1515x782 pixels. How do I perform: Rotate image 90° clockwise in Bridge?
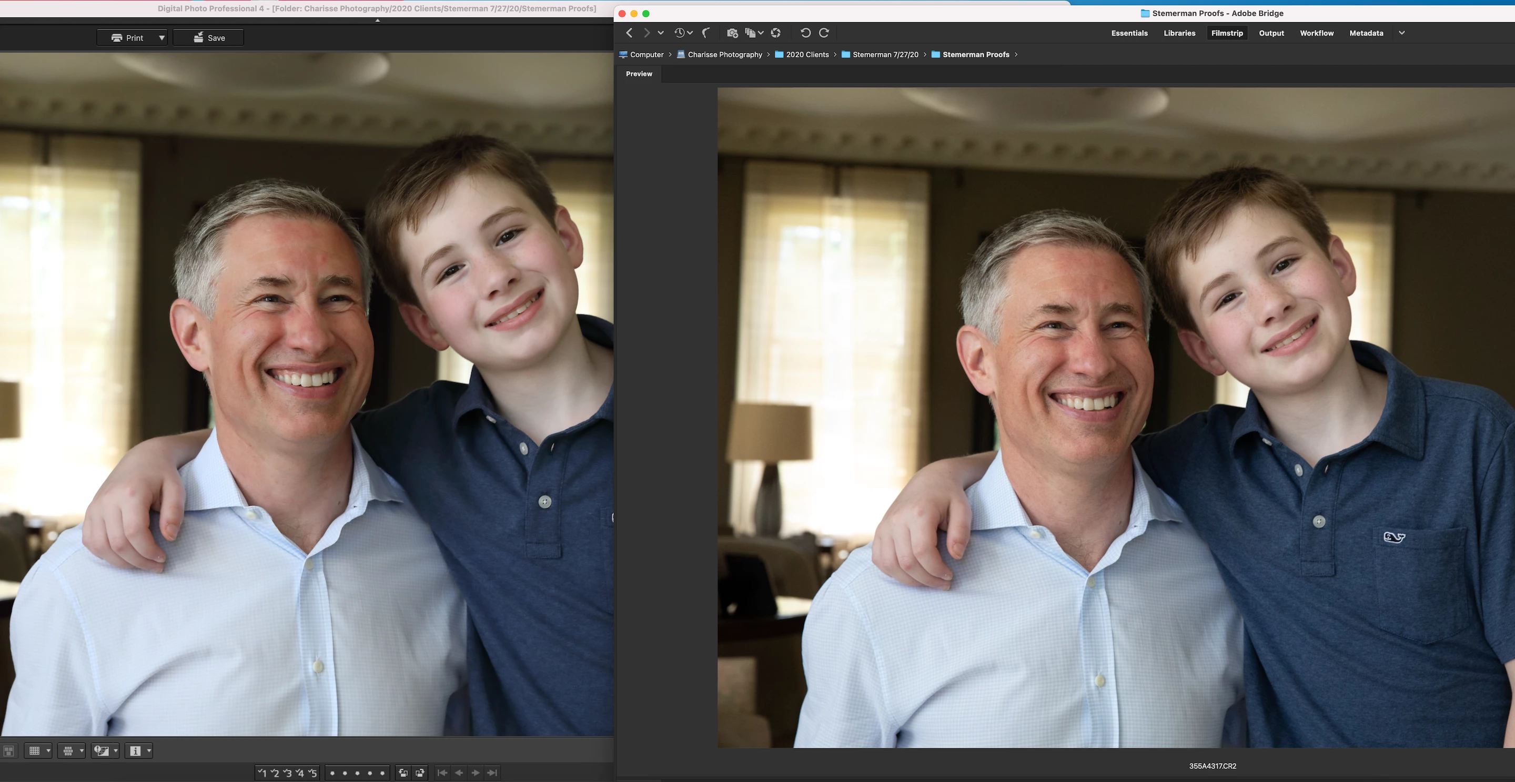(x=824, y=33)
